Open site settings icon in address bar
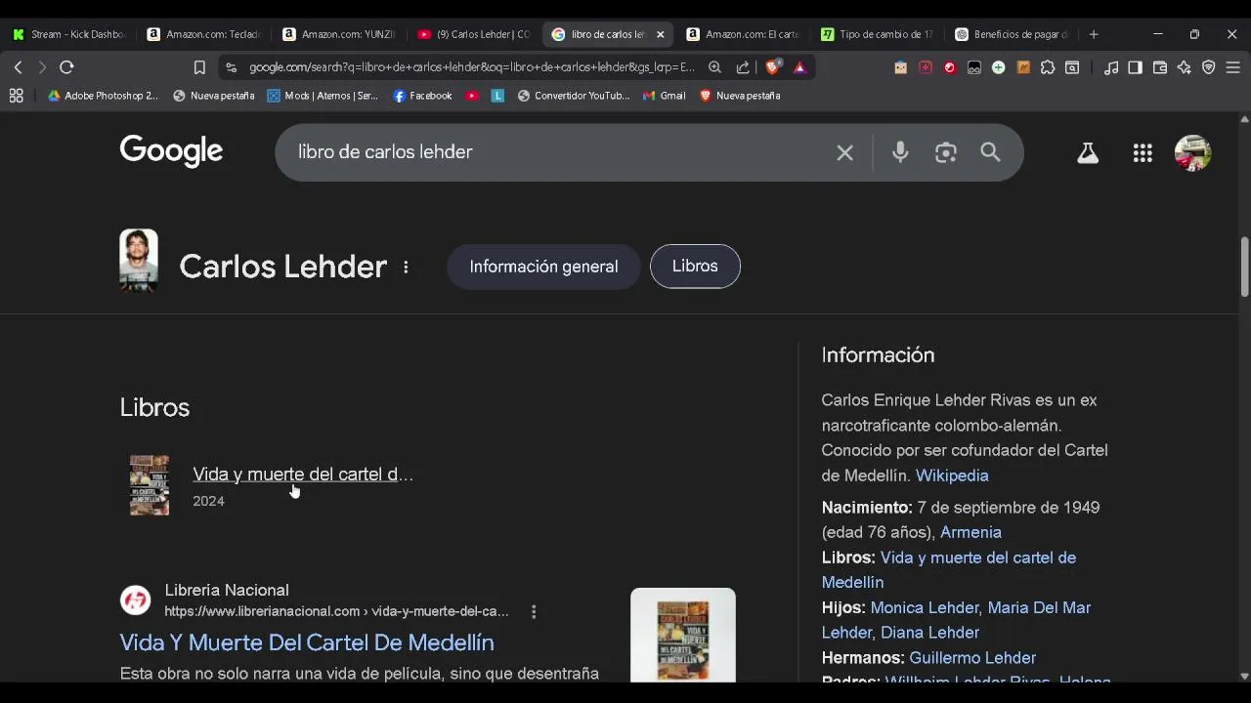Screen dimensions: 1251x703 point(231,67)
